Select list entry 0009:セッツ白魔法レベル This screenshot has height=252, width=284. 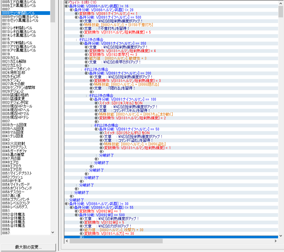(x=20, y=17)
